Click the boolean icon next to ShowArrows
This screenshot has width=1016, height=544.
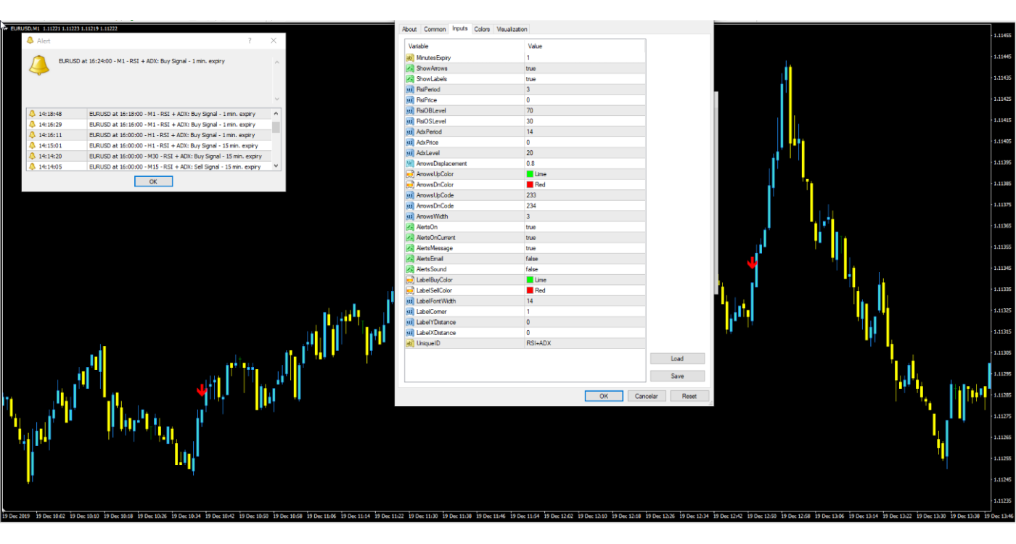[409, 68]
